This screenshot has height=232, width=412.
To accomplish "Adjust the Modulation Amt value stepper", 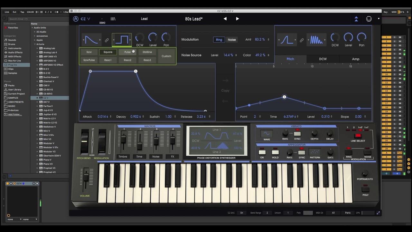I will click(268, 40).
